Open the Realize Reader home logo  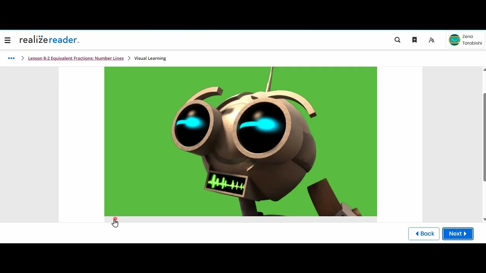click(49, 40)
